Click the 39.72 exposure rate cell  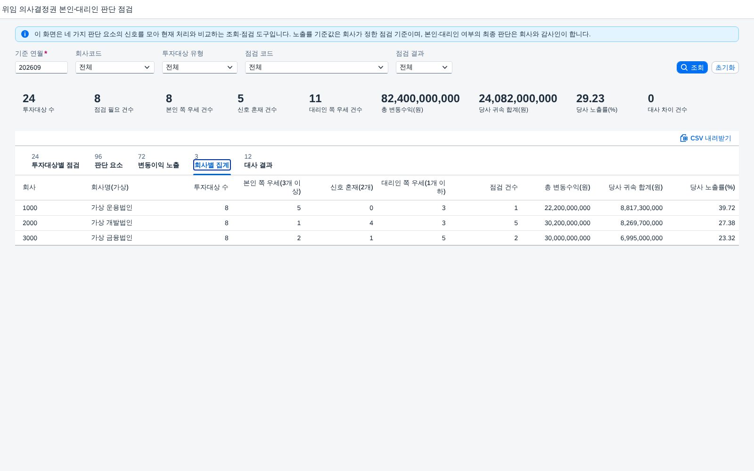[x=727, y=208]
